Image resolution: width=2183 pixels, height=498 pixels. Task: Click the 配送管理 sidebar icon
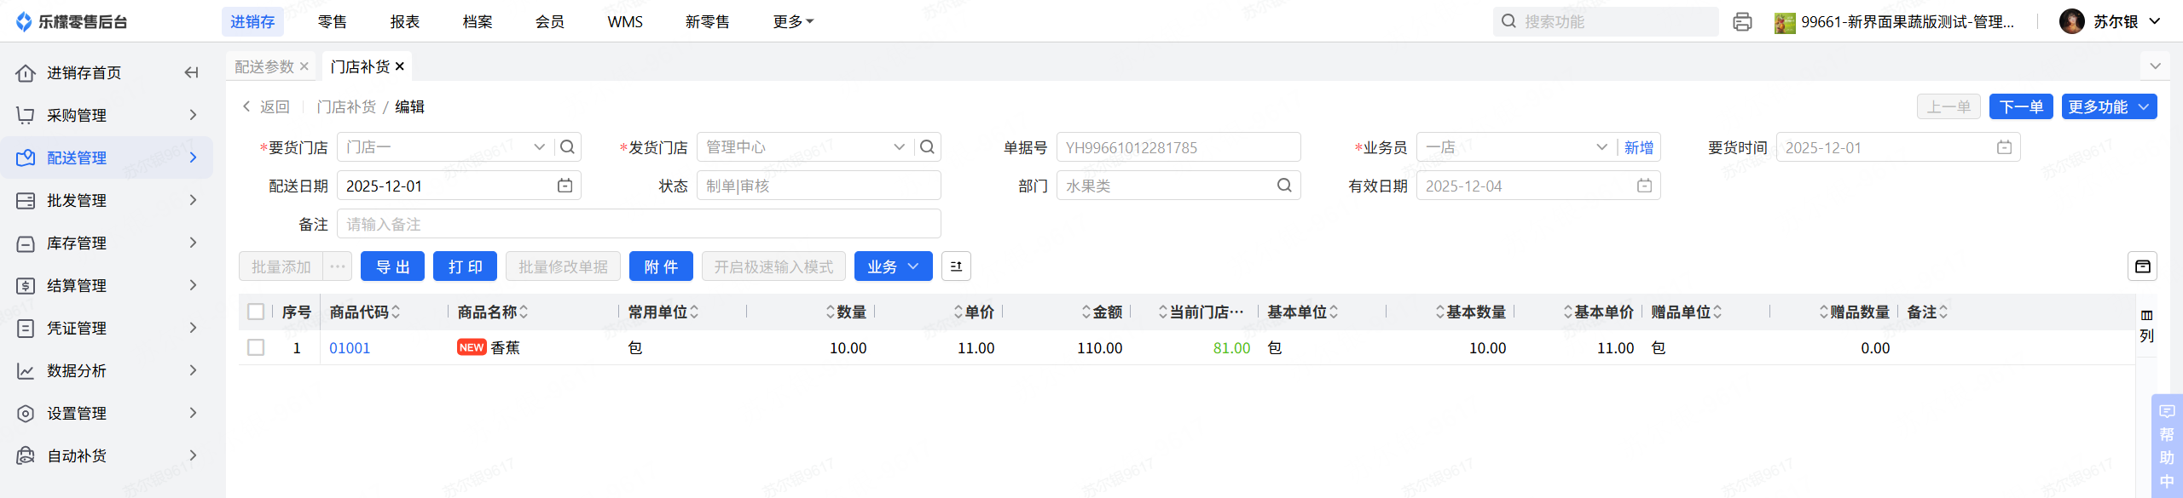26,158
